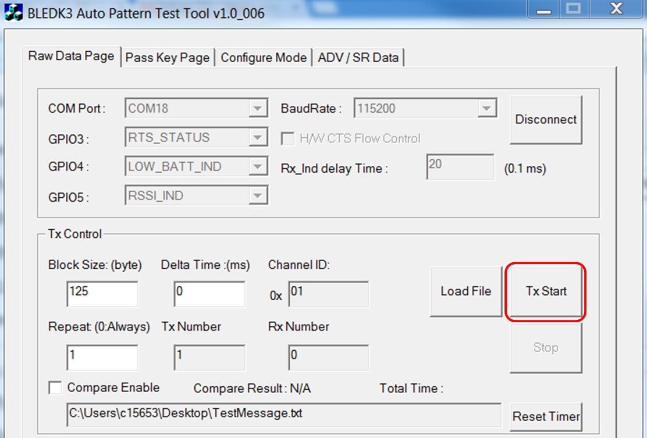This screenshot has height=438, width=647.
Task: Click the Block Size input field
Action: [102, 294]
